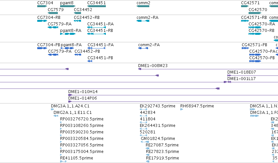Screen dimensions: 278x163
Task: Select the comm2-PA protein feature
Action: coord(143,48)
